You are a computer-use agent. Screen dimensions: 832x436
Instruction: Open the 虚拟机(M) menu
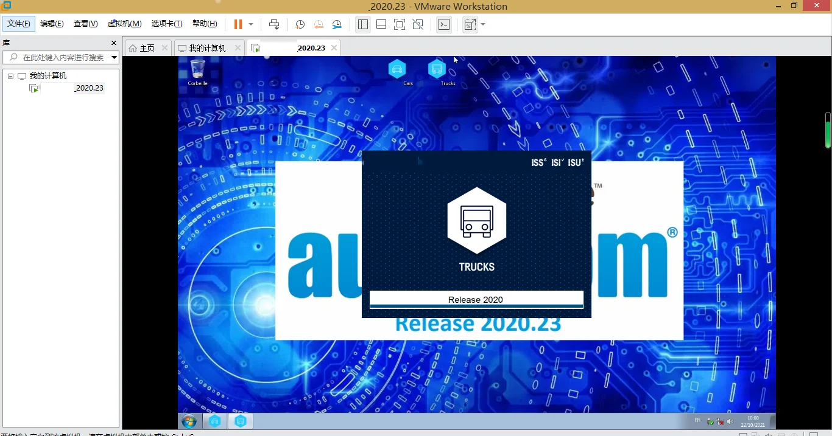point(124,24)
